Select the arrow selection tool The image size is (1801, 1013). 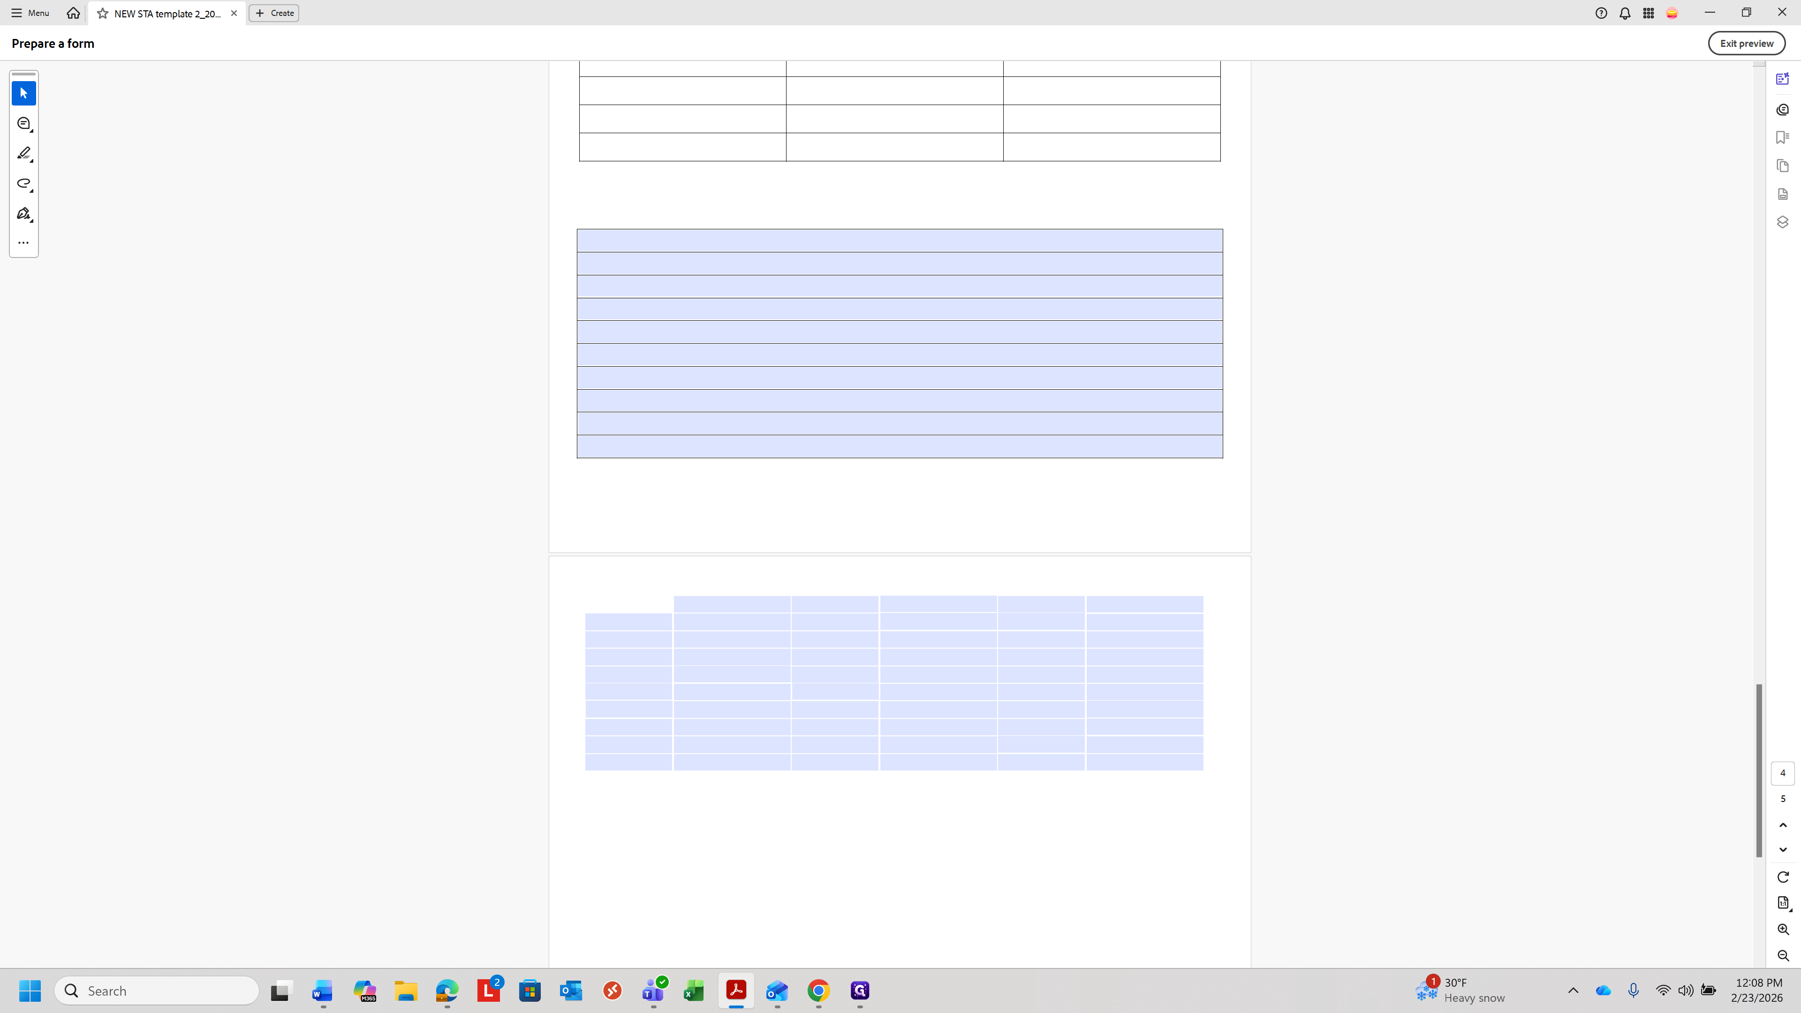pyautogui.click(x=24, y=93)
